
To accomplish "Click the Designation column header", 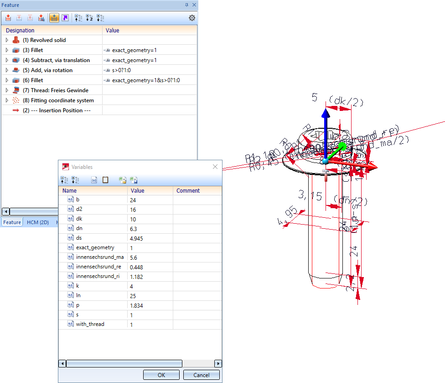I will tap(52, 31).
